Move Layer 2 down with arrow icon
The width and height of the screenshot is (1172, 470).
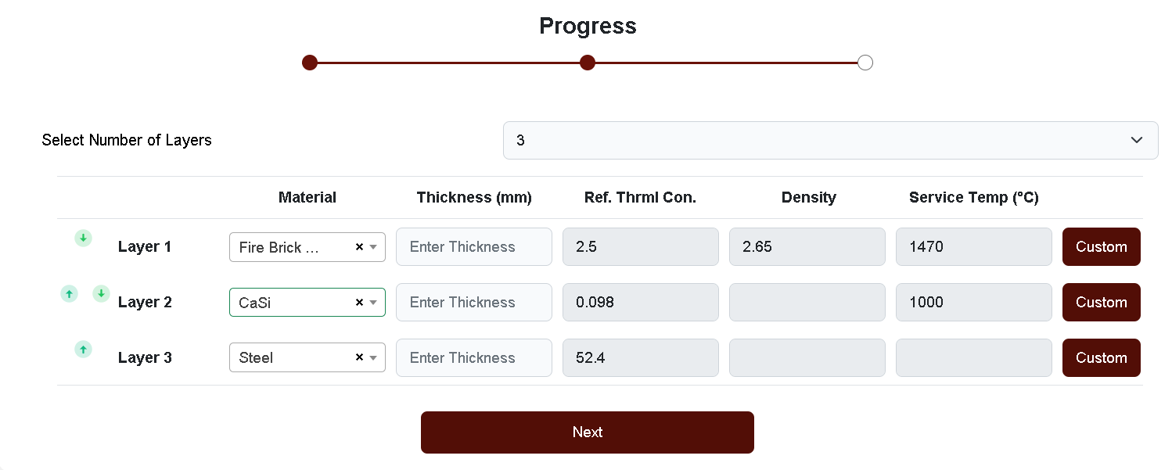tap(101, 293)
